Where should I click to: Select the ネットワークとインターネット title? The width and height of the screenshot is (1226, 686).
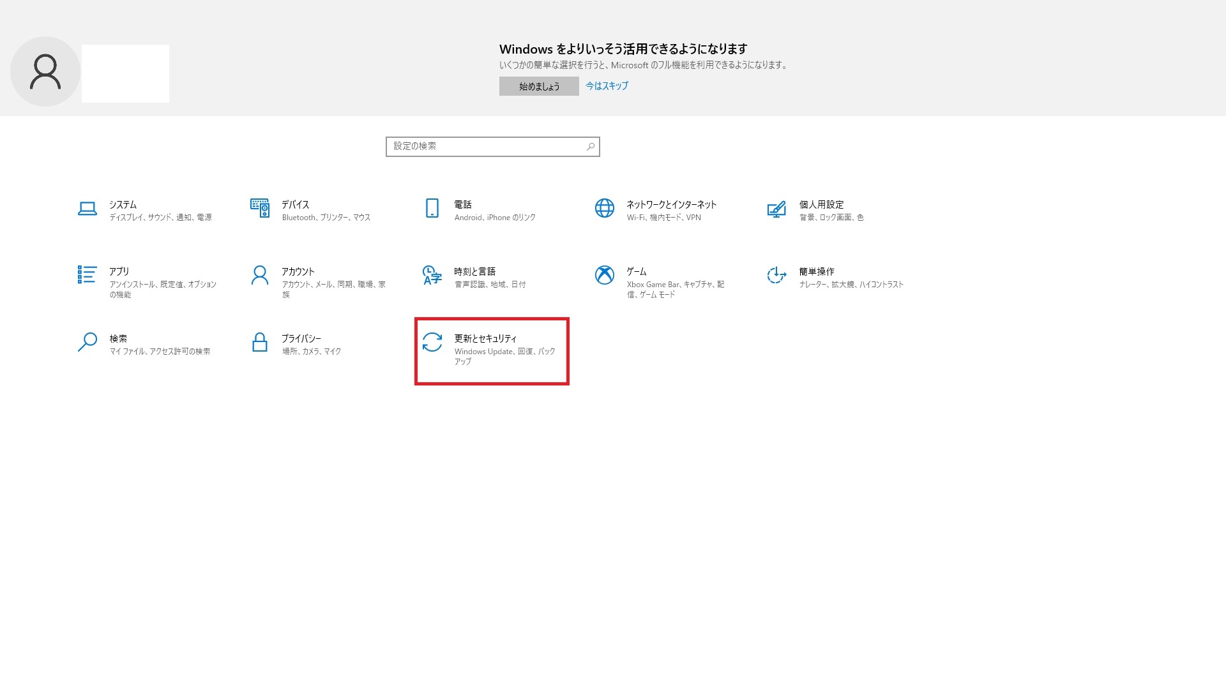[x=672, y=205]
